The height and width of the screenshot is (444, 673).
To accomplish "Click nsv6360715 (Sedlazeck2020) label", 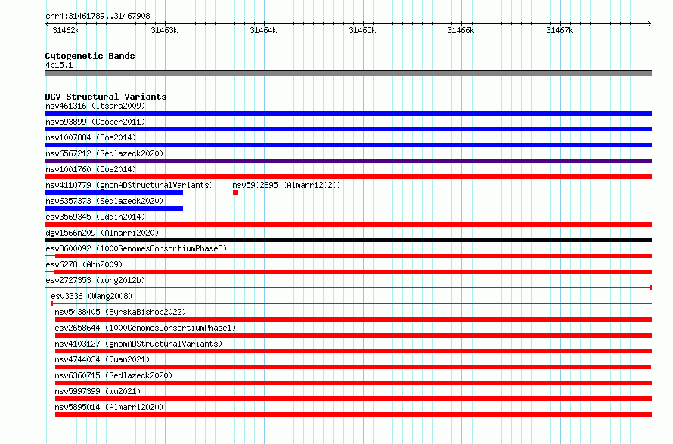I will coord(113,375).
